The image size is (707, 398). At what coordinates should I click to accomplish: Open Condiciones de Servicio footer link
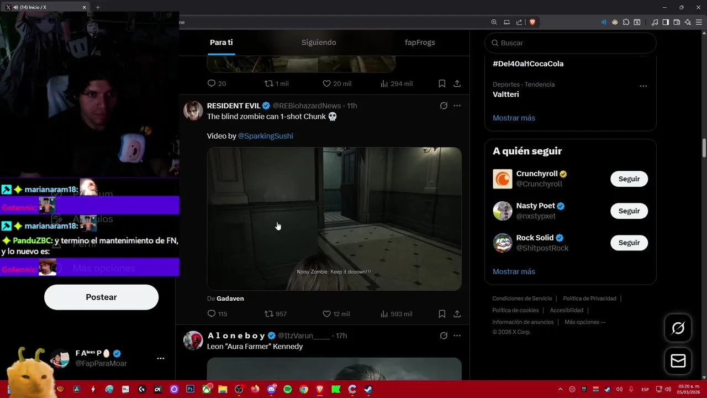(x=522, y=298)
